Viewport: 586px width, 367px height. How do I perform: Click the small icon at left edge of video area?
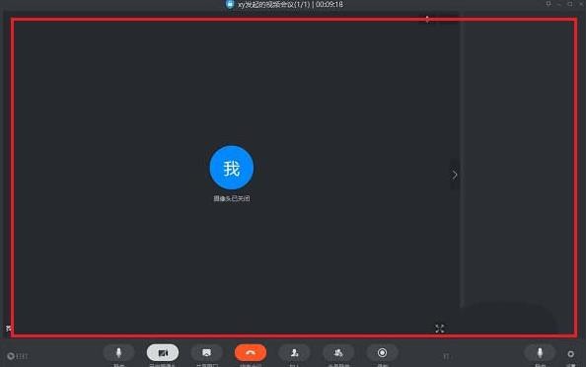9,329
